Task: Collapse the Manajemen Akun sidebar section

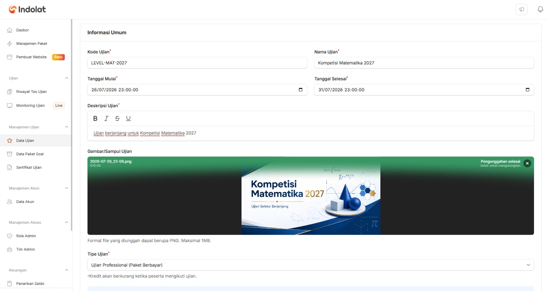Action: click(67, 188)
